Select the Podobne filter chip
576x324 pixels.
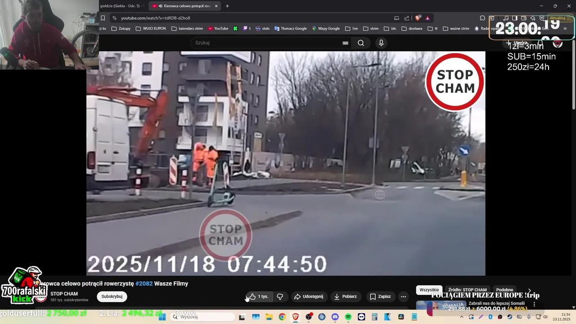504,290
